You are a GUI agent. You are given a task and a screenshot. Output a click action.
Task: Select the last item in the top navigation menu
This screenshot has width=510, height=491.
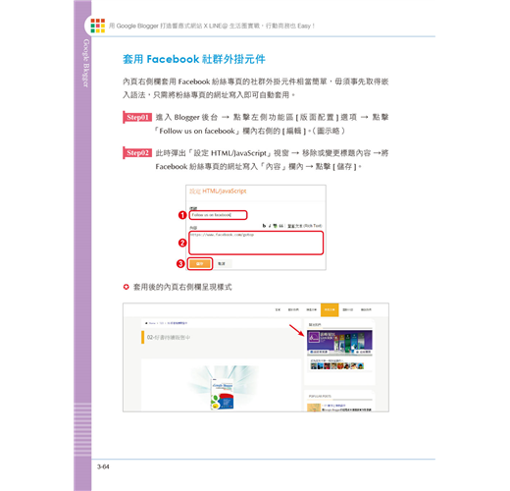(366, 309)
